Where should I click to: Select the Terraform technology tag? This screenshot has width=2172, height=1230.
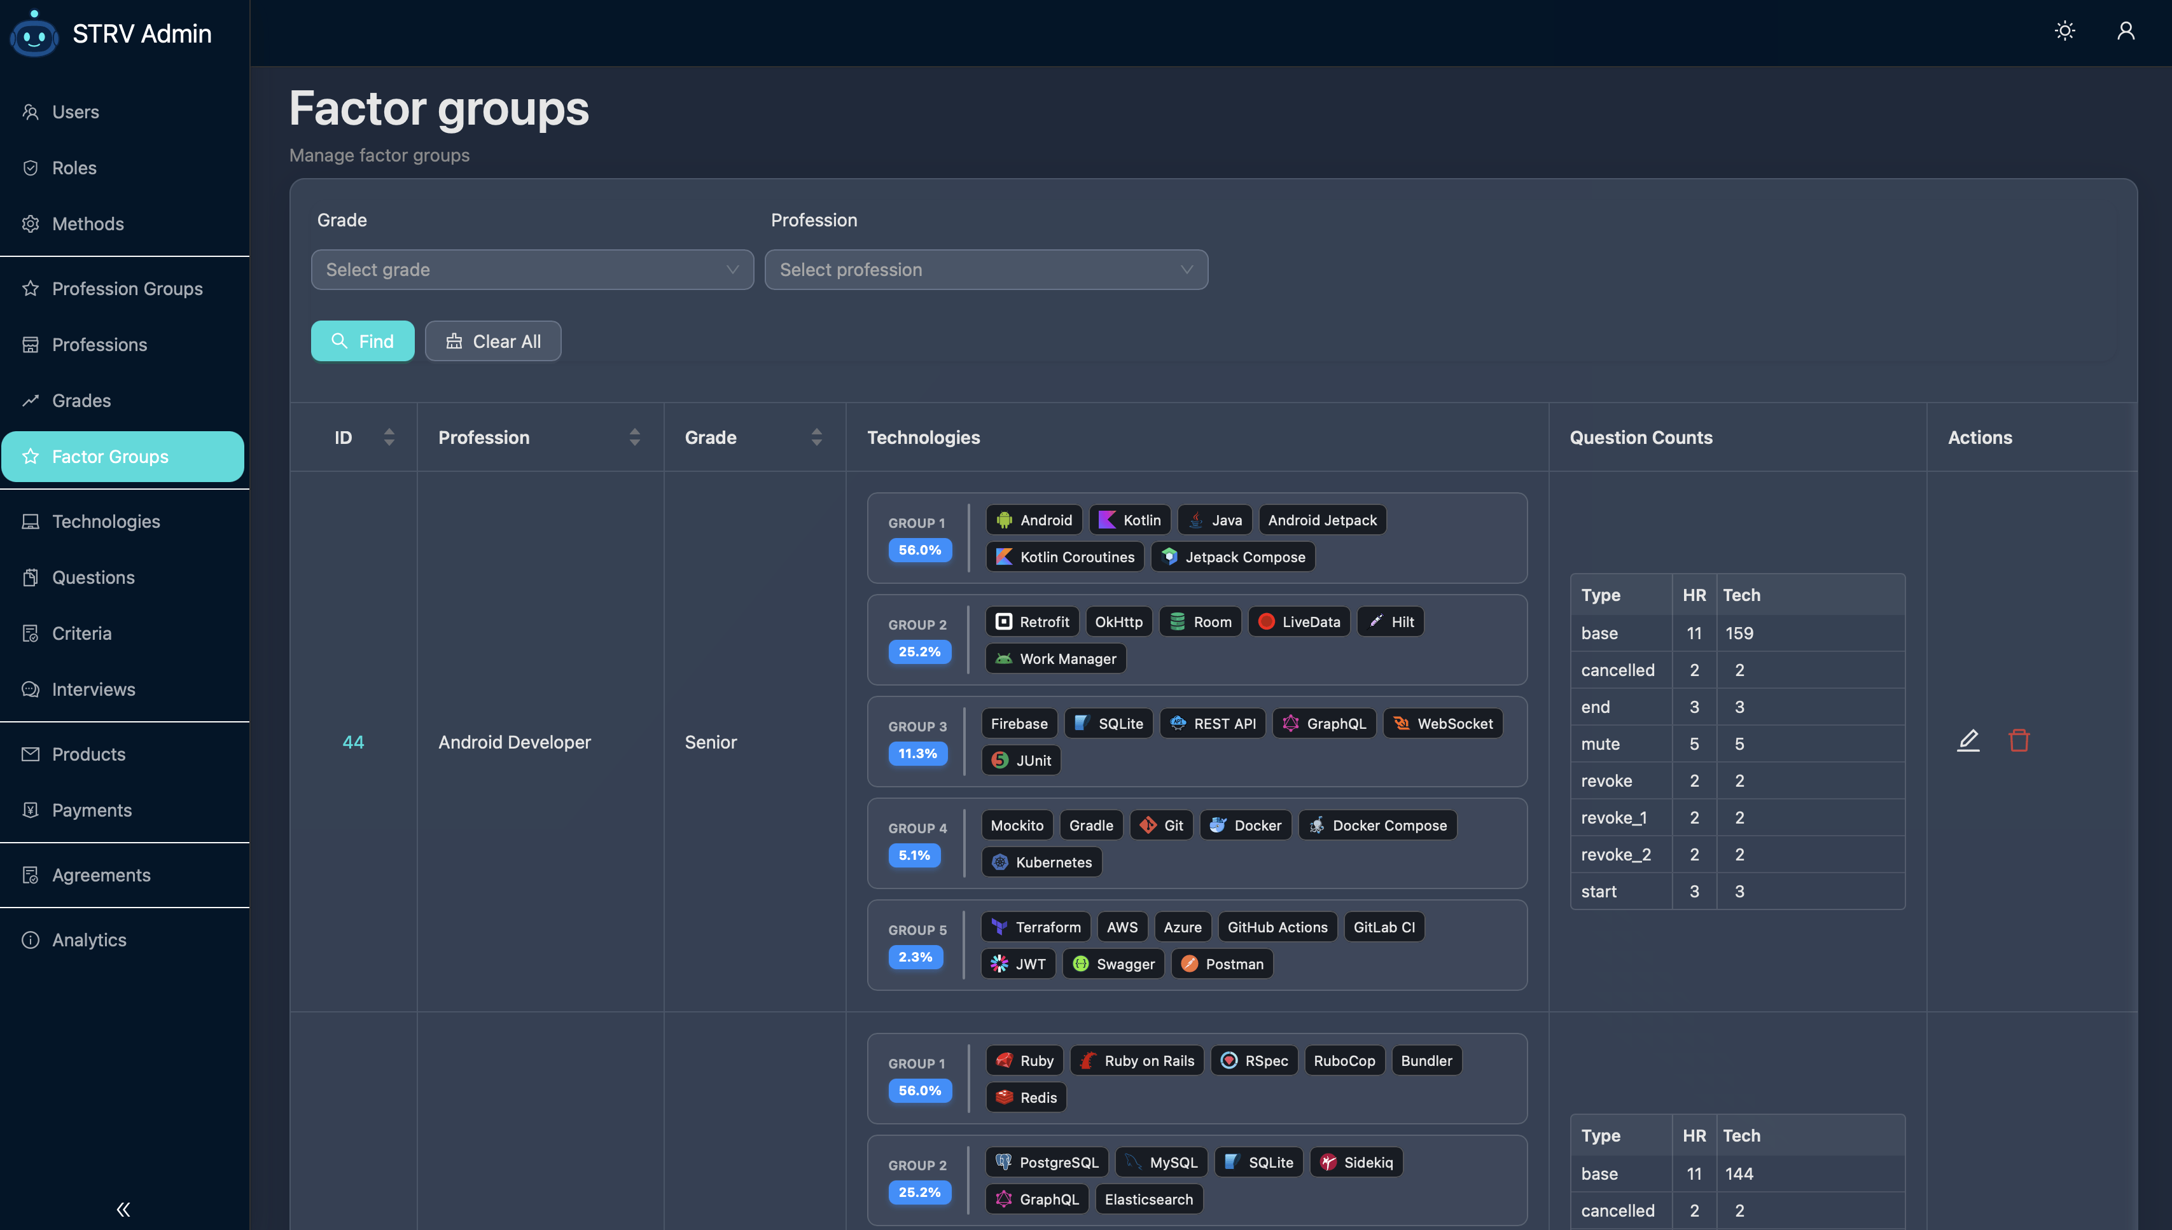tap(1036, 927)
